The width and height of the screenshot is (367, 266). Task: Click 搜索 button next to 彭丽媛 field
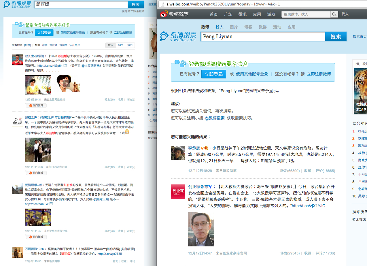click(x=136, y=5)
